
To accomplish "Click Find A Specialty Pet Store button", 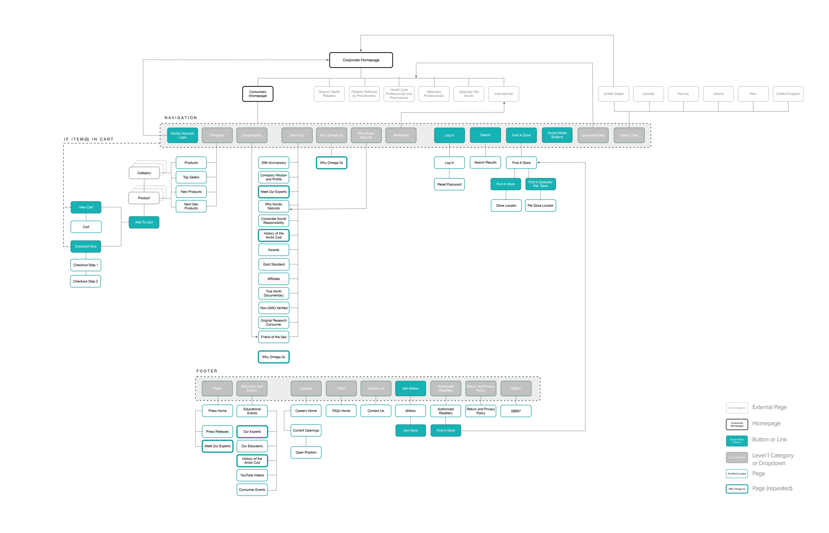I will pyautogui.click(x=540, y=184).
